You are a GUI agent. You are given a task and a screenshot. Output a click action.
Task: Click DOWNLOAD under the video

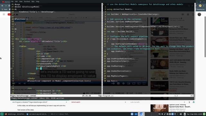(118, 93)
